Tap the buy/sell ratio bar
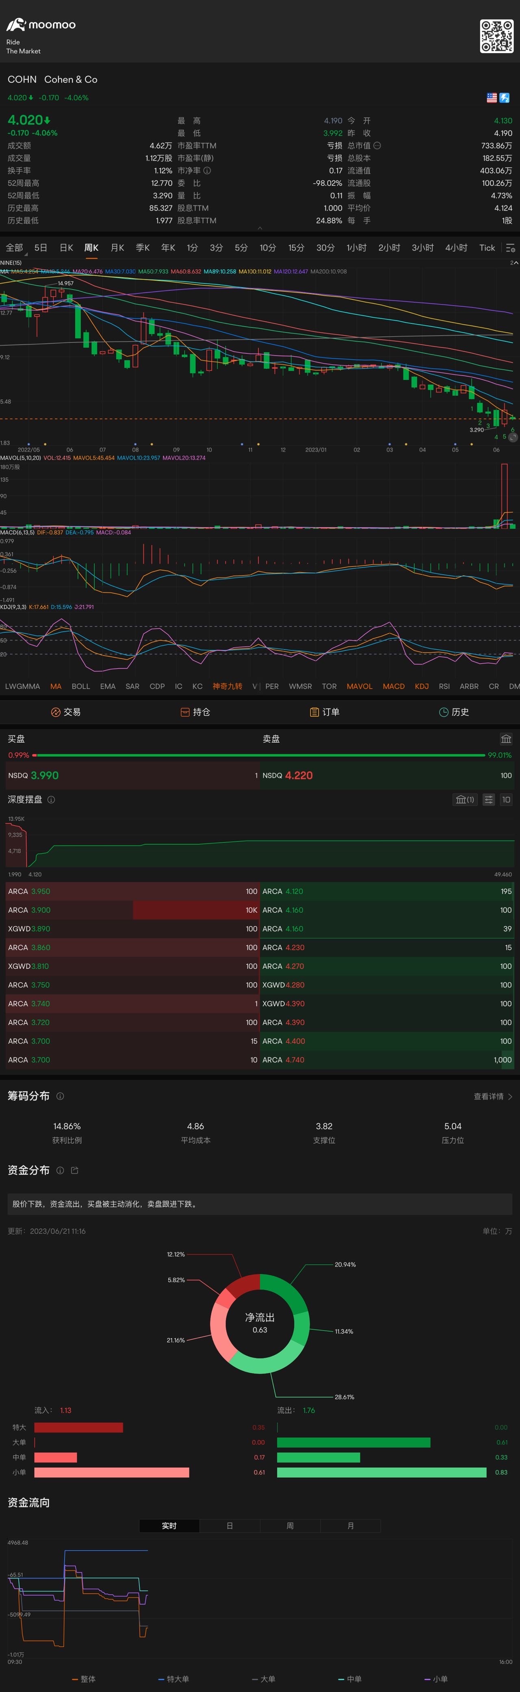 pyautogui.click(x=260, y=755)
